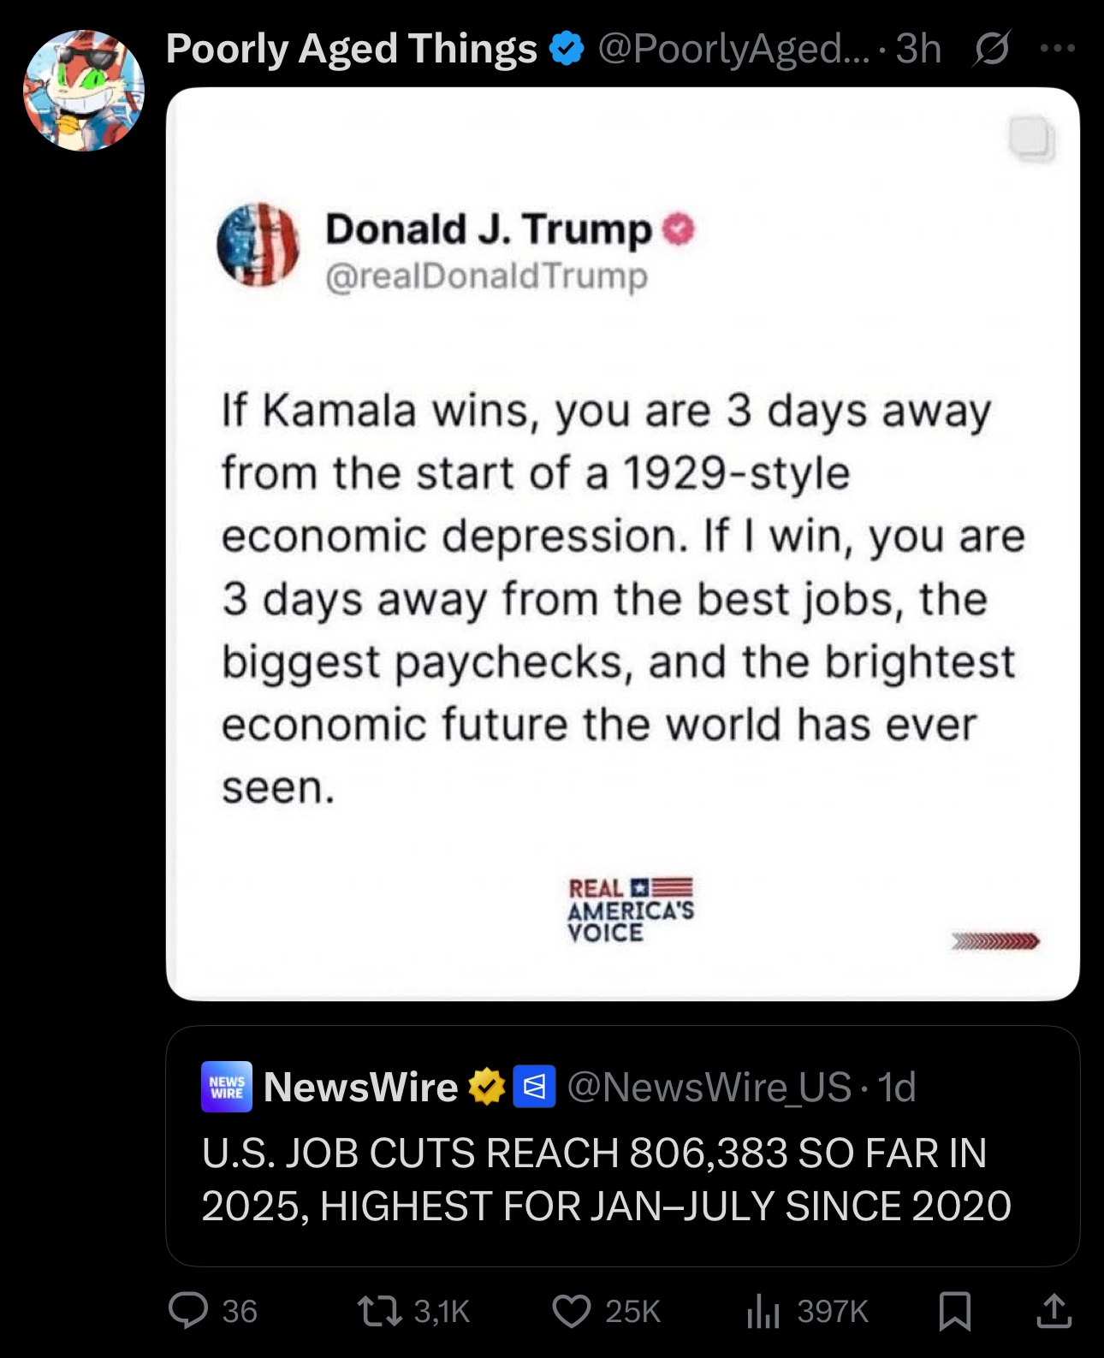Screen dimensions: 1104x1358
Task: Bookmark this post
Action: coord(954,1311)
